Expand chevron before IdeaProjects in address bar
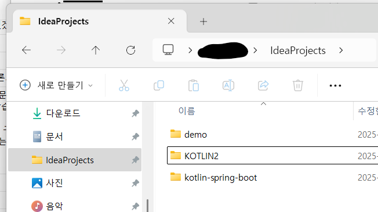The height and width of the screenshot is (212, 378). point(255,50)
